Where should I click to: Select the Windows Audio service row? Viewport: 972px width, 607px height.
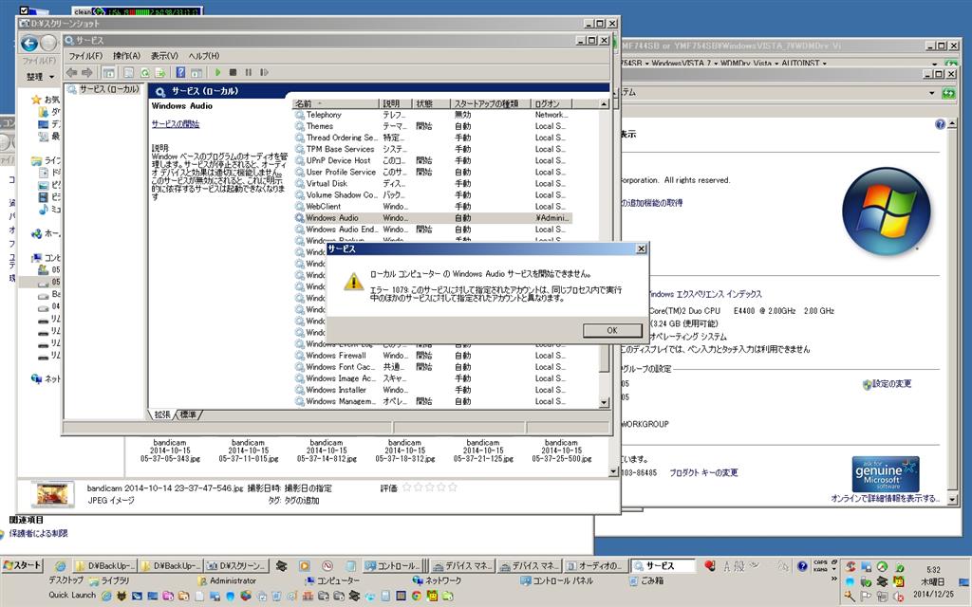coord(432,217)
